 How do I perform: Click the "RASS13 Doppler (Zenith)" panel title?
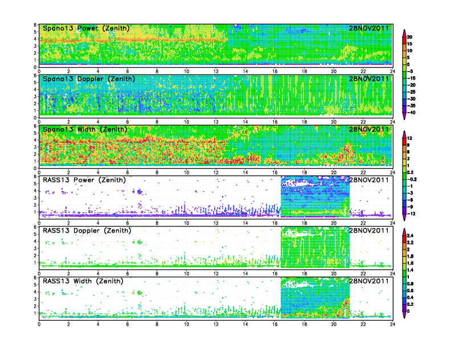[87, 230]
